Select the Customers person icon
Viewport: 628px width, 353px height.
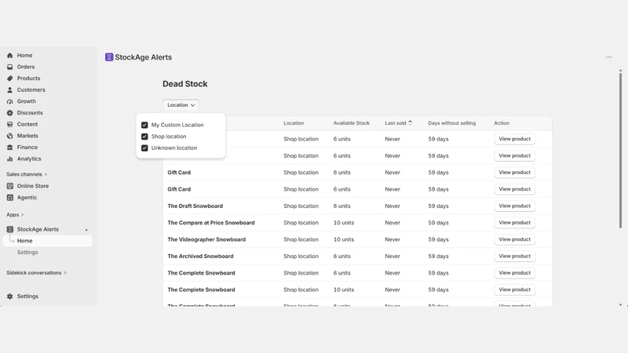pos(10,90)
